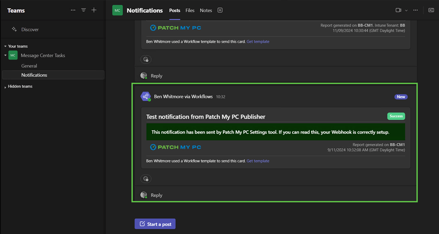Screen dimensions: 439x234
Task: Switch to the Notes tab
Action: click(206, 11)
